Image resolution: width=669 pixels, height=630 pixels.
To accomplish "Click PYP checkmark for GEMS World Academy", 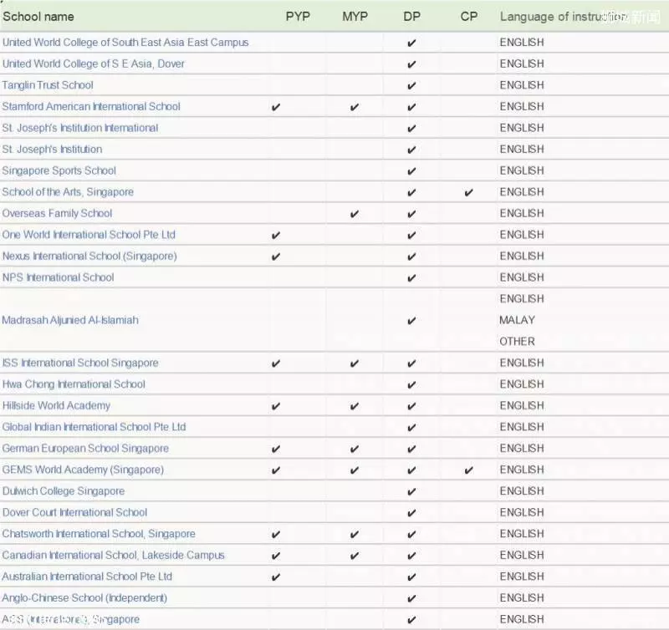I will tap(276, 470).
